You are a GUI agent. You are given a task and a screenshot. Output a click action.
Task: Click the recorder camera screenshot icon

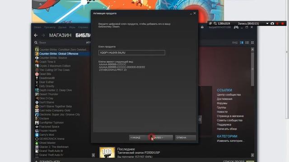tap(272, 23)
